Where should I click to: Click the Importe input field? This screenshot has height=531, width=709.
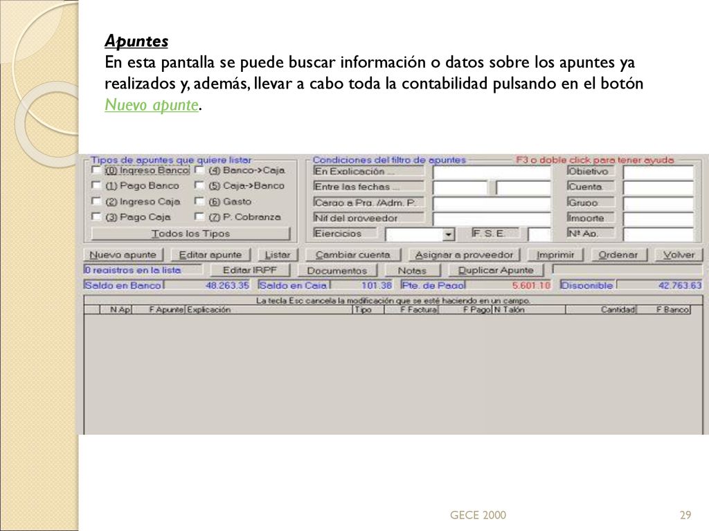click(x=658, y=218)
